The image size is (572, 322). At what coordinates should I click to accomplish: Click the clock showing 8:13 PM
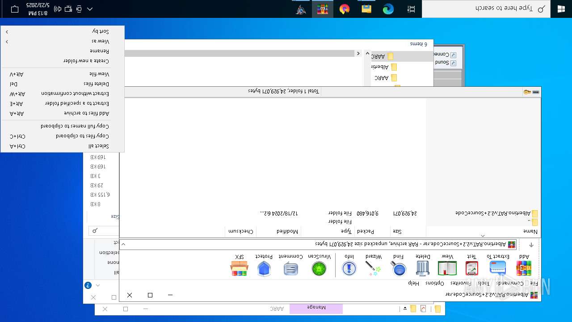tap(38, 9)
